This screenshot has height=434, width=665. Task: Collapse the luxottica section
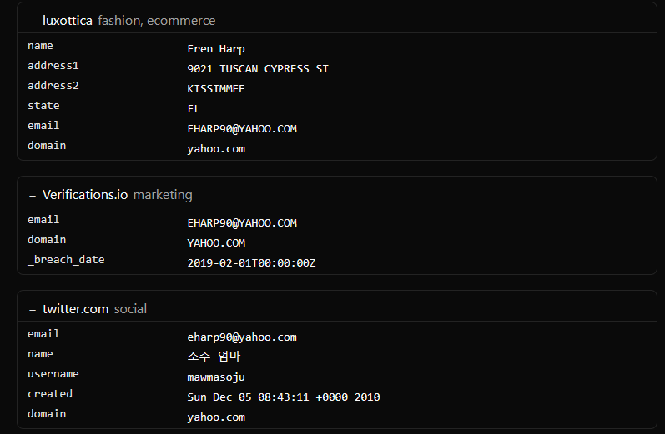[x=33, y=21]
